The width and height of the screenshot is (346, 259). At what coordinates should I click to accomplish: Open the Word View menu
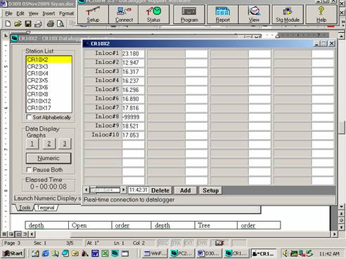click(33, 13)
